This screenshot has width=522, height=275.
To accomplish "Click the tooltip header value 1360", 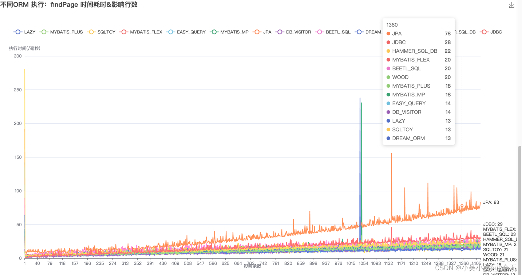I will click(x=392, y=25).
